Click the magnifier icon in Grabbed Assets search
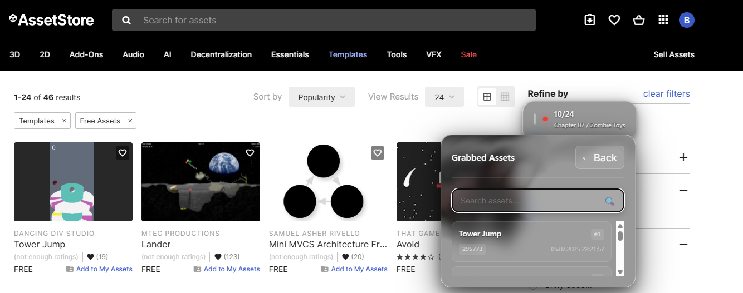Image resolution: width=743 pixels, height=293 pixels. [x=610, y=201]
